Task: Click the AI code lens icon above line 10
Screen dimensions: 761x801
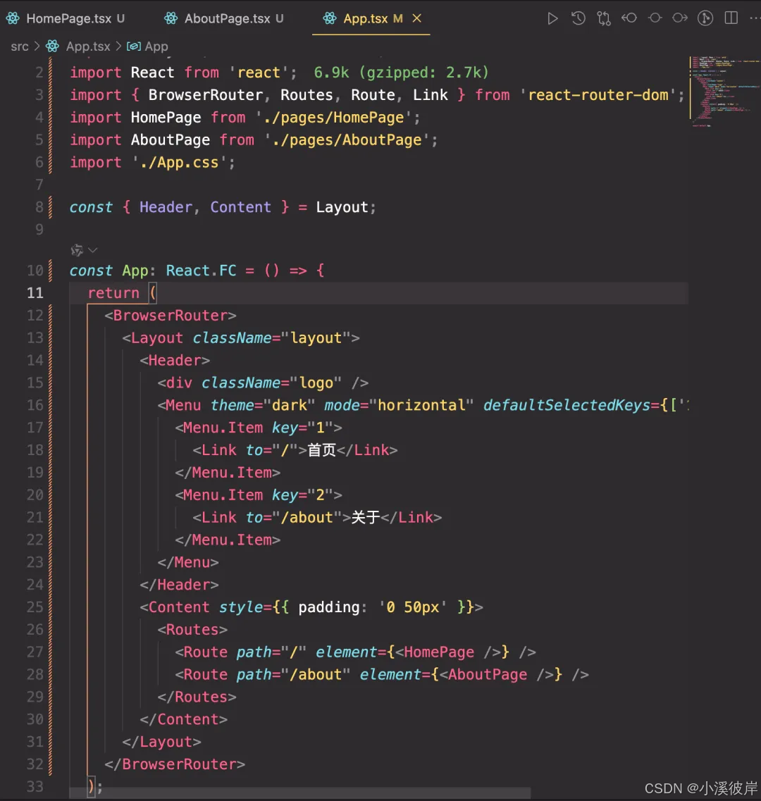Action: pos(78,250)
